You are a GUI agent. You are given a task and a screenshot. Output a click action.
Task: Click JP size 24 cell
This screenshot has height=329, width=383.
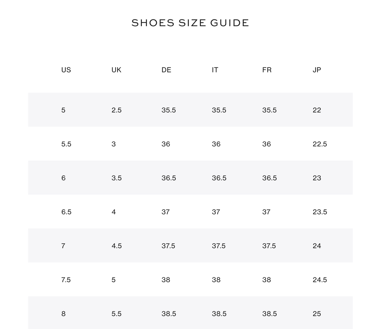(317, 246)
